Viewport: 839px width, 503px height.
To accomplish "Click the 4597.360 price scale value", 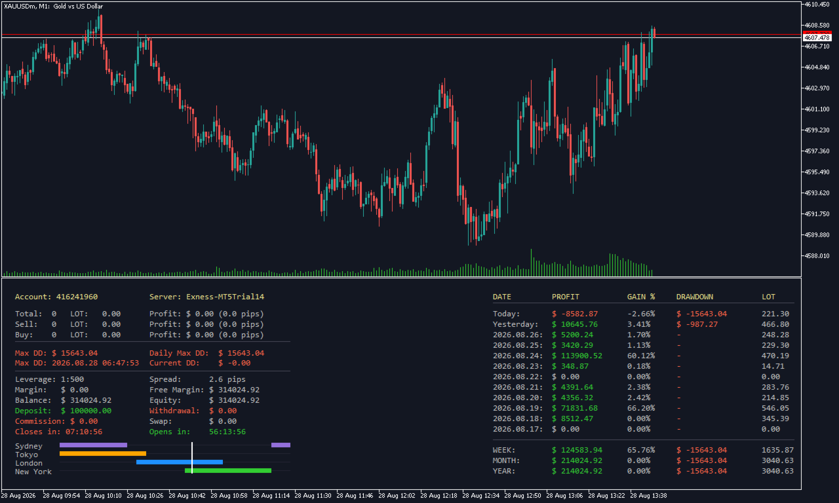I will [817, 151].
